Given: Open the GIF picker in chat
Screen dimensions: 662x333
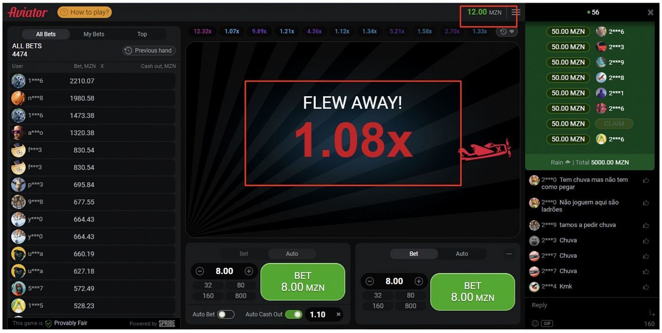Looking at the screenshot, I should (548, 324).
